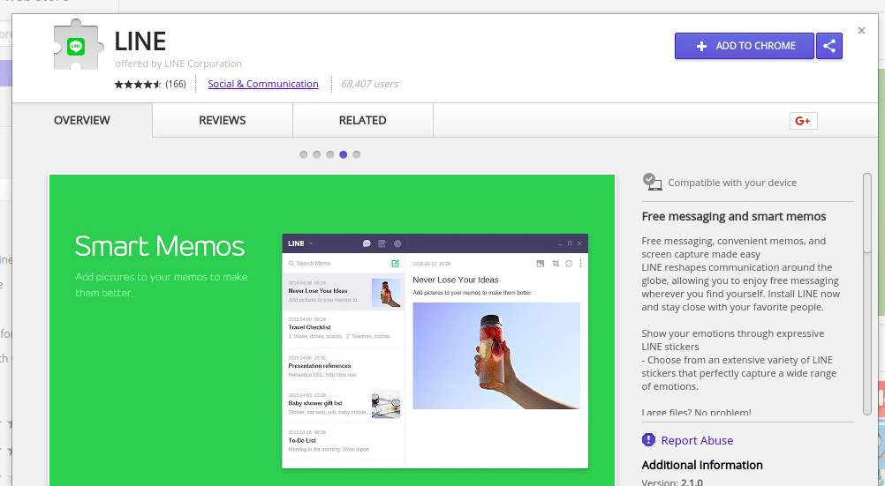The width and height of the screenshot is (885, 486).
Task: Click the crop icon in memo screenshot
Action: (556, 264)
